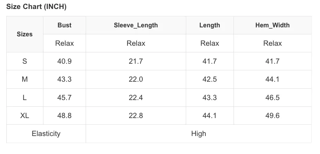
Task: Click the Hem_Width column header
Action: tap(273, 25)
